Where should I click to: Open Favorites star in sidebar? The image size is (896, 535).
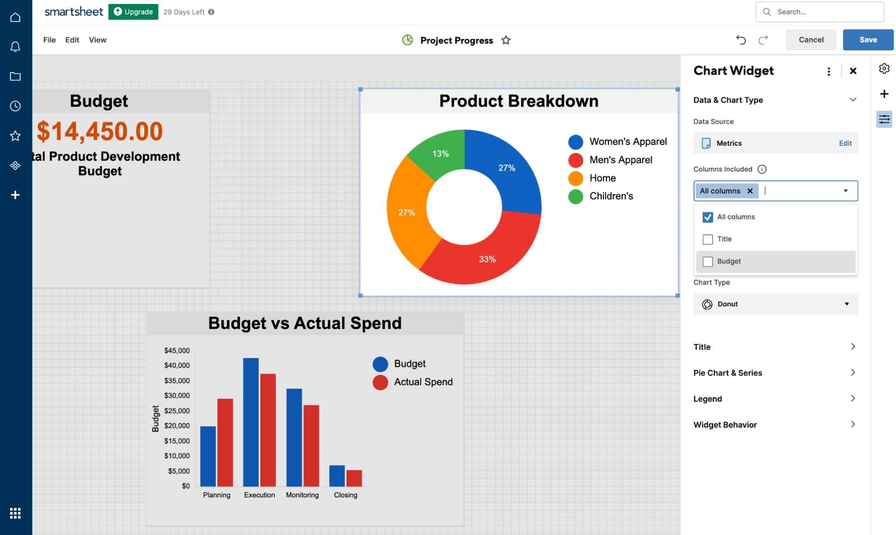point(15,135)
